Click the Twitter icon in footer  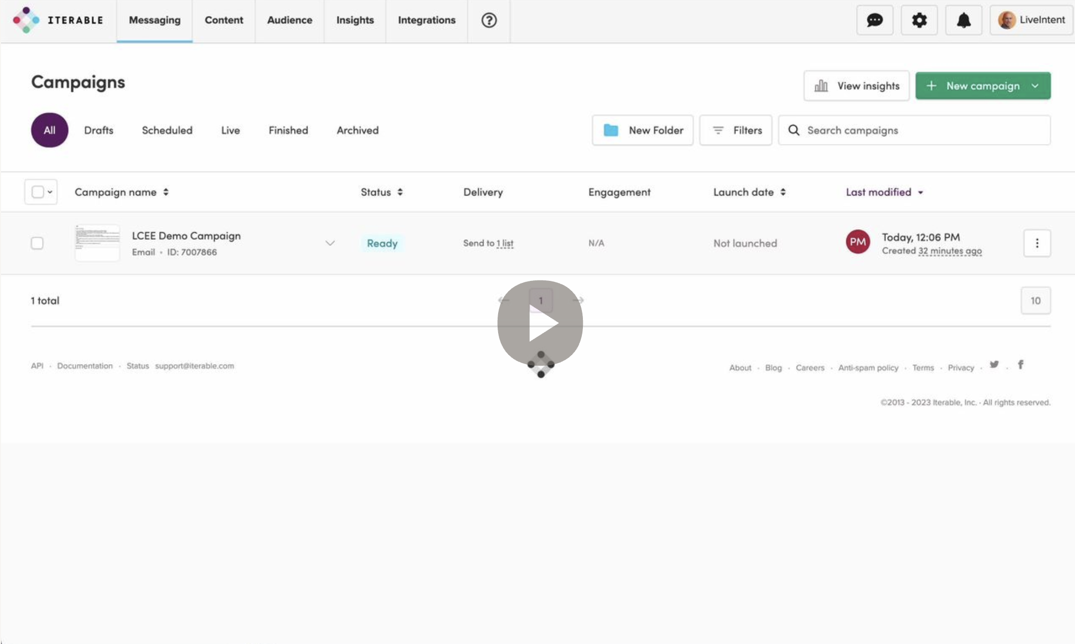(x=994, y=365)
